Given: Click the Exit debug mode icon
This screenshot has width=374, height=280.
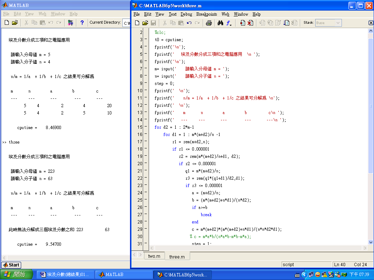Looking at the screenshot, I should click(x=295, y=23).
